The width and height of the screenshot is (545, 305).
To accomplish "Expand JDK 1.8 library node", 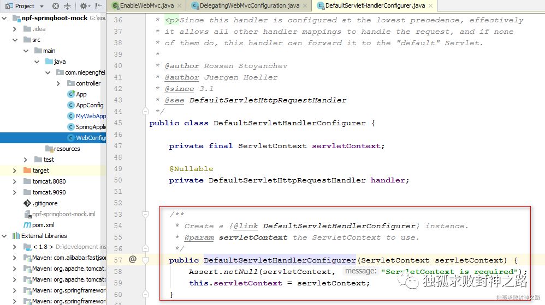I will (15, 247).
